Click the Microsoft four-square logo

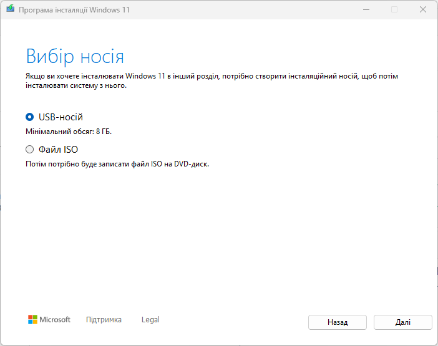point(33,320)
